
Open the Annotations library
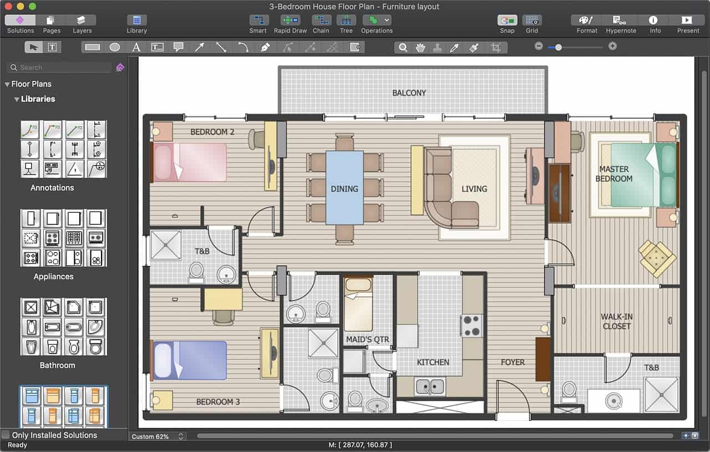click(x=63, y=150)
